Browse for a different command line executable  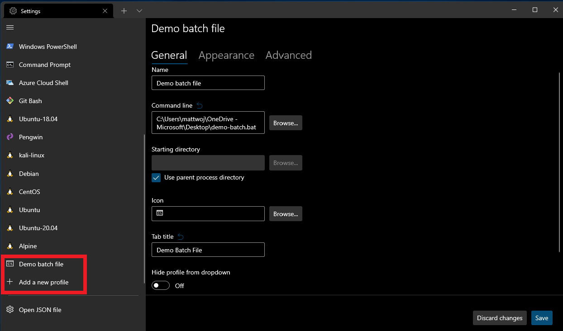(286, 123)
